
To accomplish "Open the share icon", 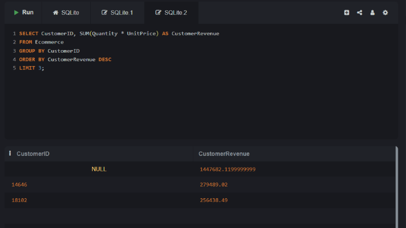I will tap(359, 12).
